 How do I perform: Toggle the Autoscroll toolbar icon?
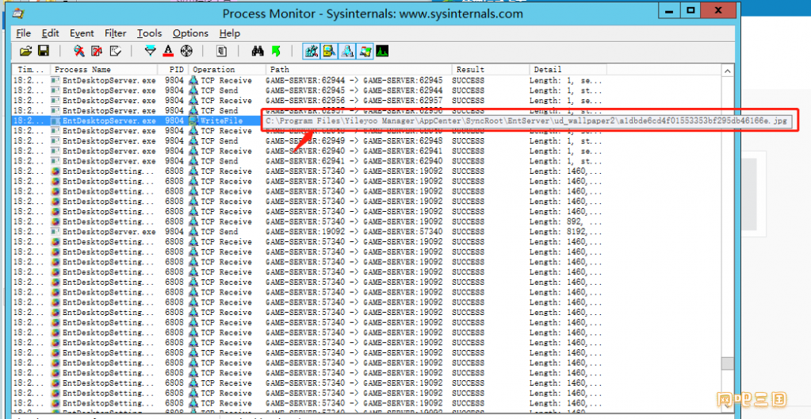click(x=97, y=51)
